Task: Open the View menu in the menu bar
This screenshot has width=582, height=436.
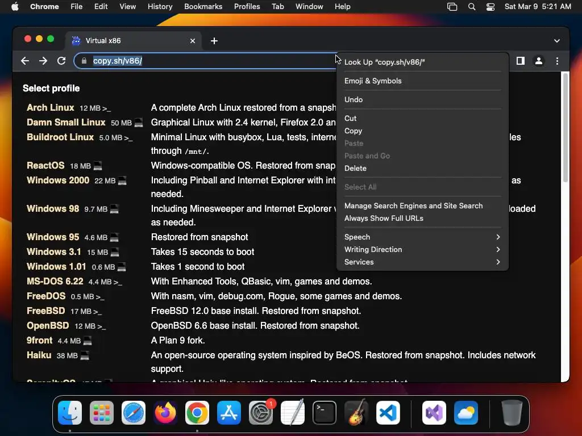Action: coord(127,7)
